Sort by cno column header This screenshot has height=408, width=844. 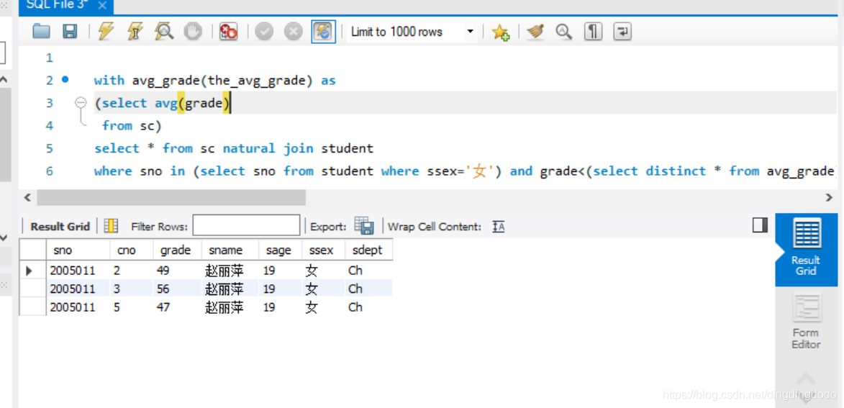(x=132, y=250)
